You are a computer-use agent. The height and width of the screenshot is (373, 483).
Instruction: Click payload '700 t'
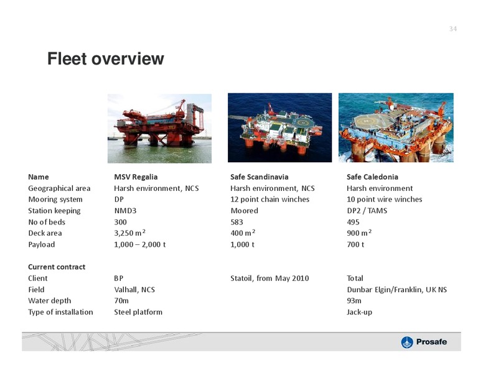point(355,245)
